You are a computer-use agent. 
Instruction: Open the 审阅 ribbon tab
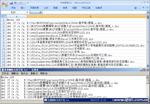coord(65,8)
